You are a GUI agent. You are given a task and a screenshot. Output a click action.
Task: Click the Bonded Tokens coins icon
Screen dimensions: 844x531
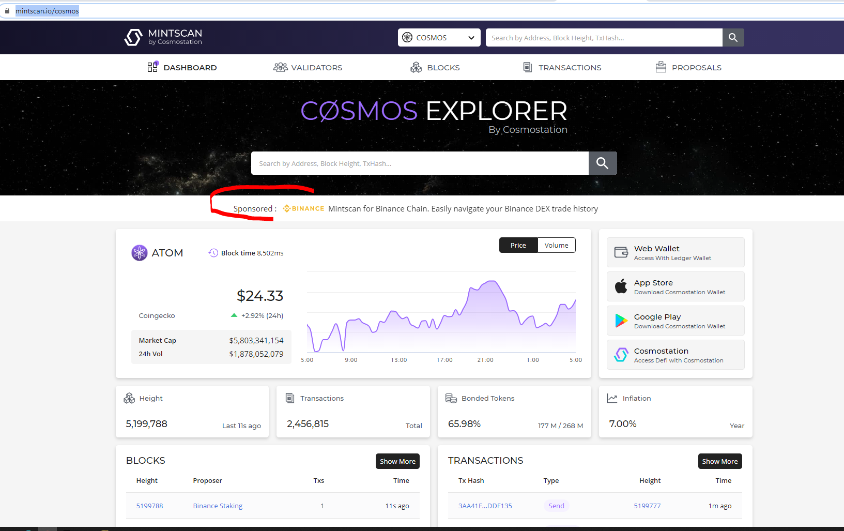pos(451,398)
